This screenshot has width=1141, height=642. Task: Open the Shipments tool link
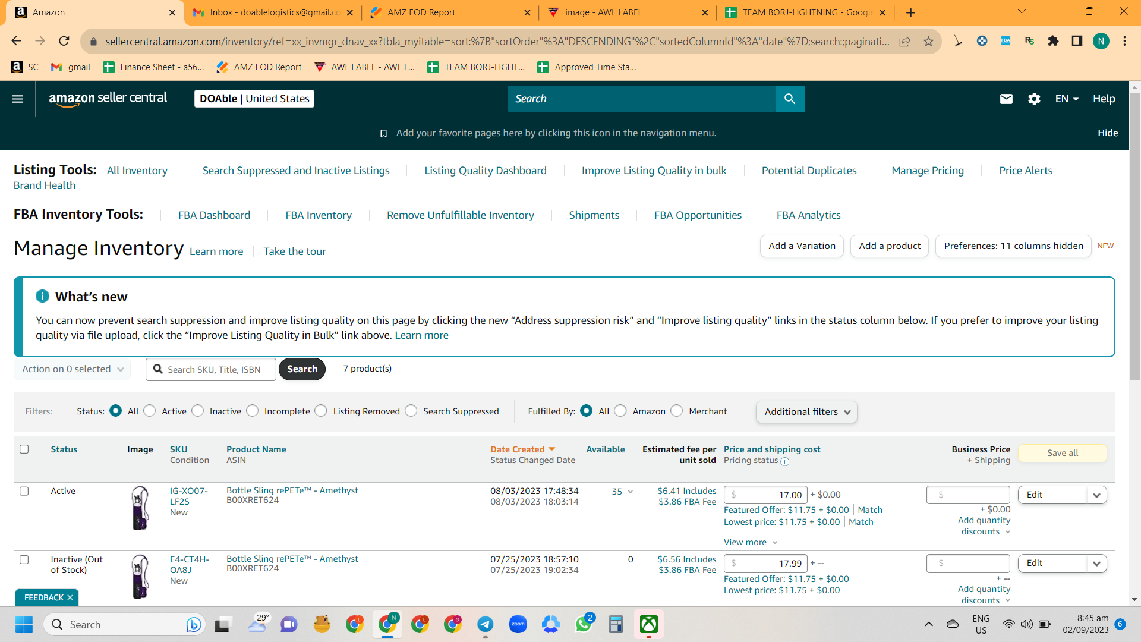[x=594, y=215]
